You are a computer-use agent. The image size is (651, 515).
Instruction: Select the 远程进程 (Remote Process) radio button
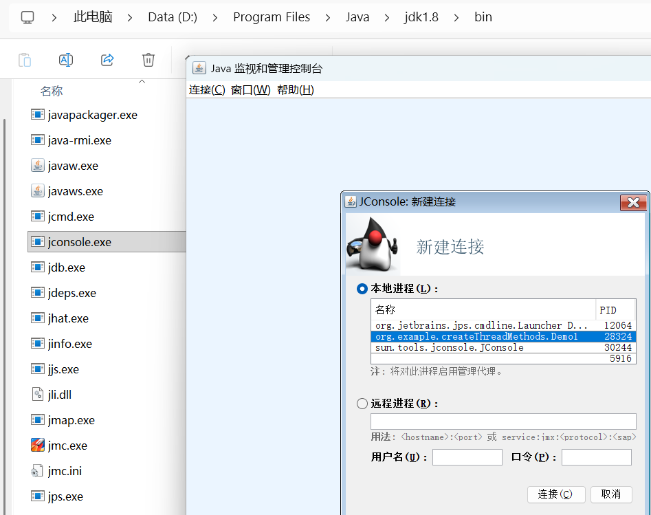coord(362,404)
